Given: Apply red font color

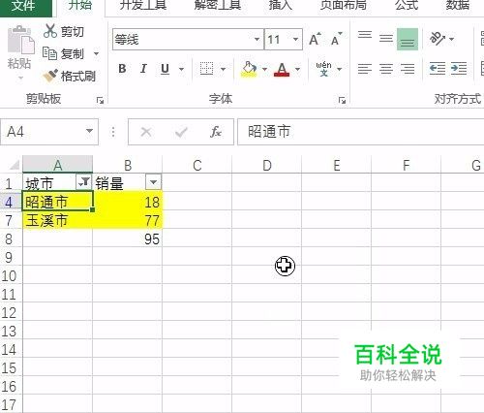Looking at the screenshot, I should click(x=282, y=69).
